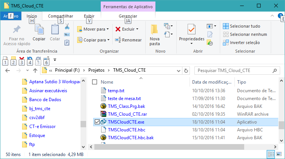Click the Editar file icon in Abrir group

[x=210, y=34]
